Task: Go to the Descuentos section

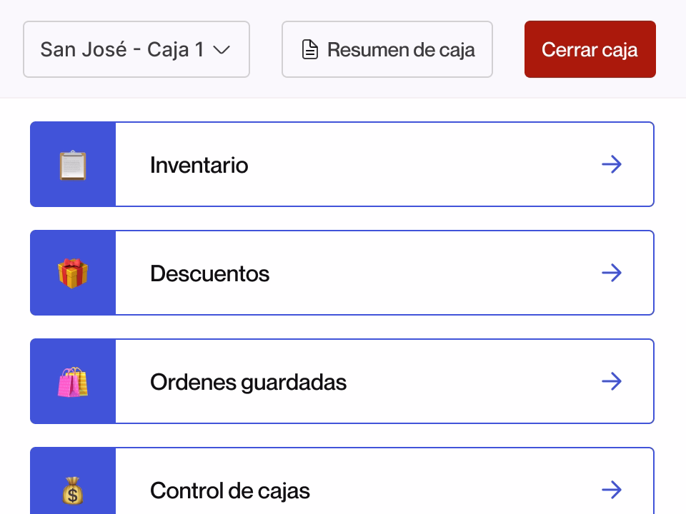Action: click(x=342, y=273)
